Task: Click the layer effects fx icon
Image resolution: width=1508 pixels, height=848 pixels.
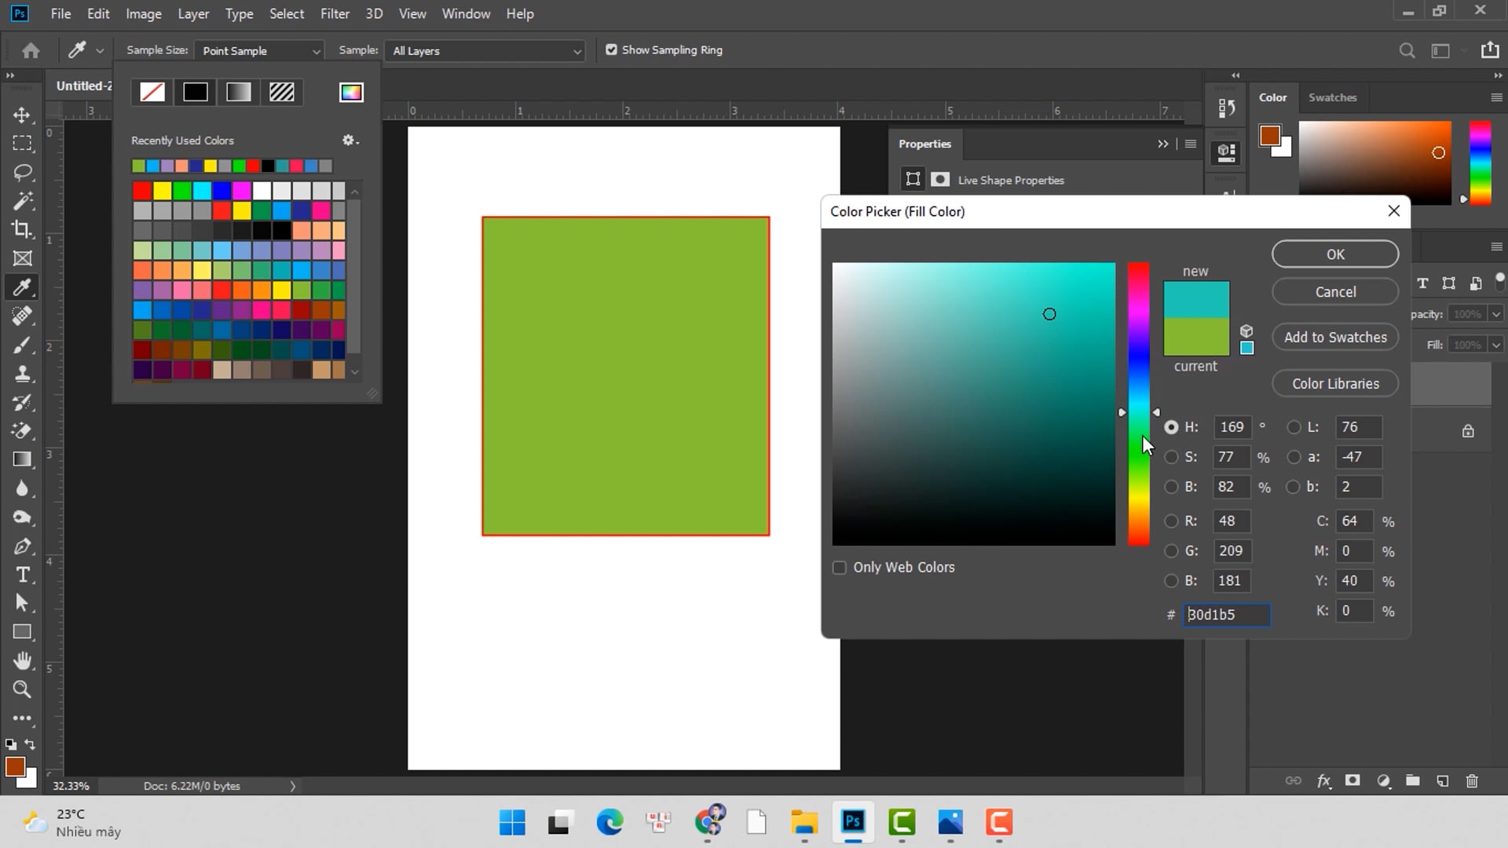Action: (x=1323, y=780)
